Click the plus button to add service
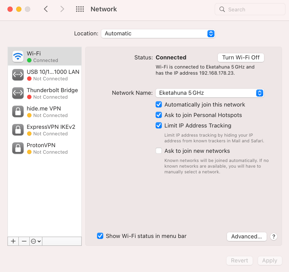Screen dimensions: 289x272 (13, 241)
